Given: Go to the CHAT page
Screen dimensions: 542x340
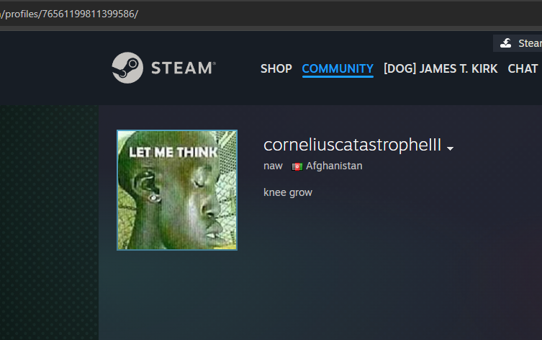Looking at the screenshot, I should 523,68.
